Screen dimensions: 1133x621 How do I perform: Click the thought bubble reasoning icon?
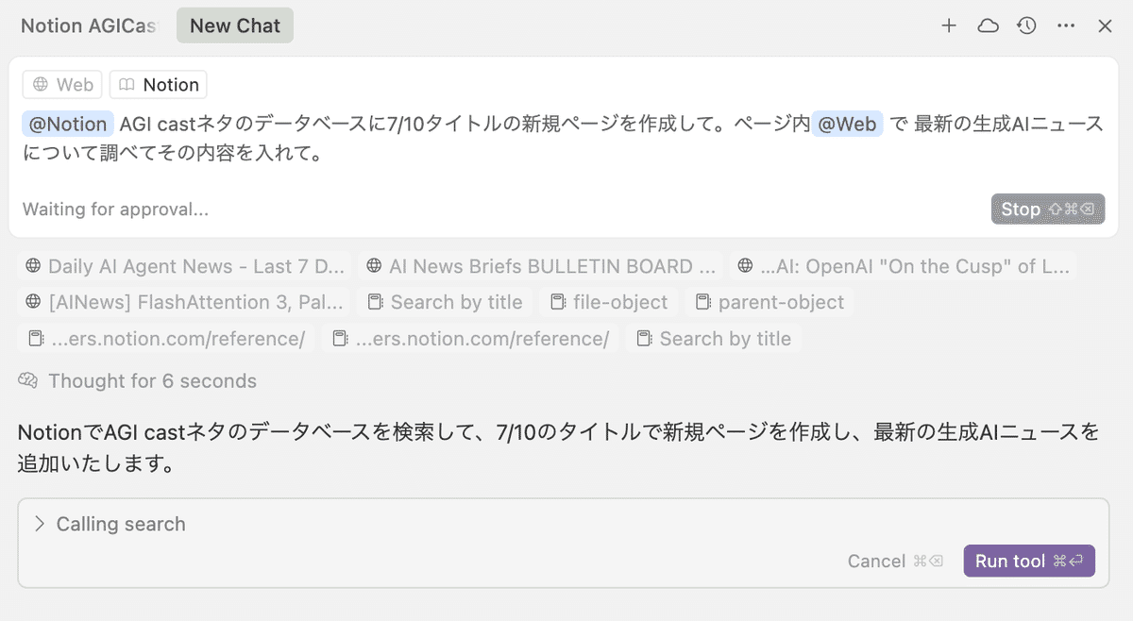pos(27,381)
